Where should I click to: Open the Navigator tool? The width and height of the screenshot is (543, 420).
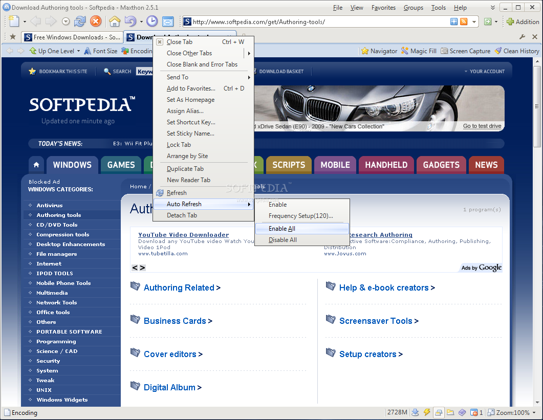(379, 51)
